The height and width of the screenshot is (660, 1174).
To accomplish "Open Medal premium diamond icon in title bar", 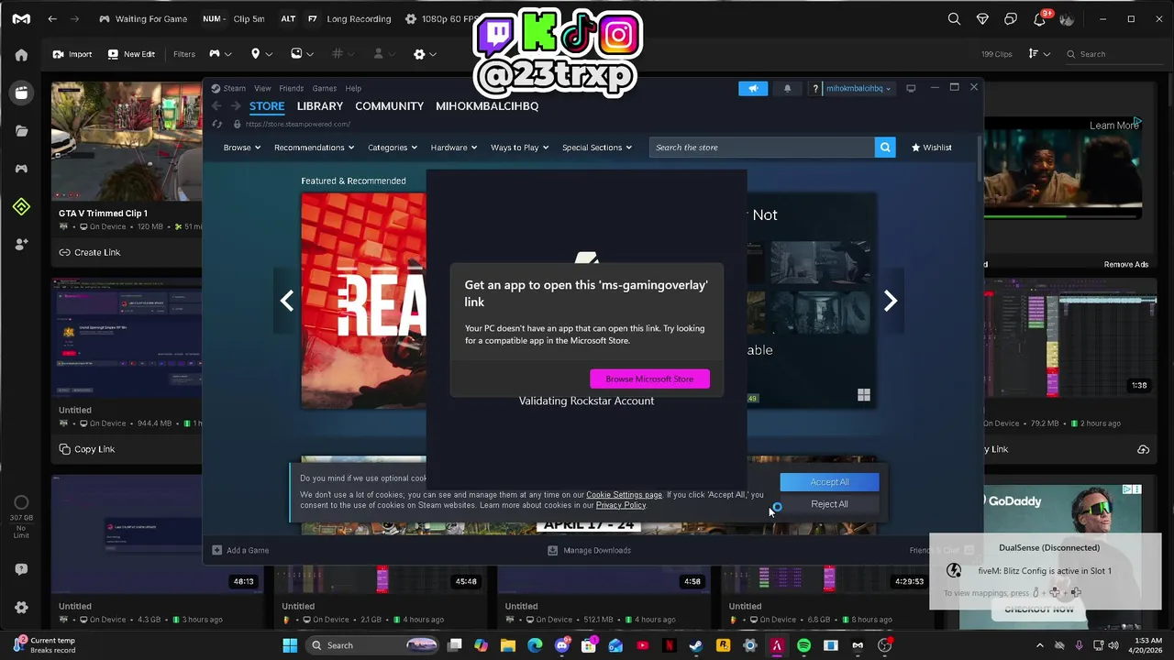I will 982,18.
